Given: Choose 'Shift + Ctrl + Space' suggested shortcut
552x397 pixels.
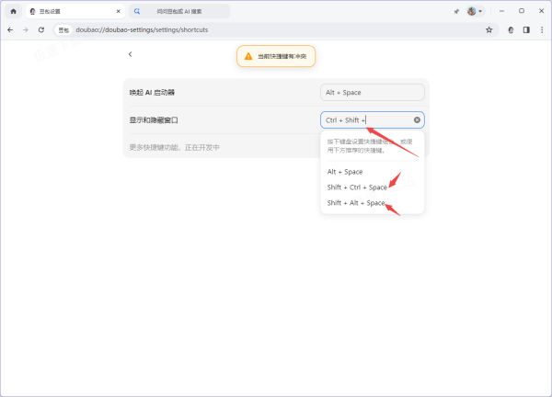Looking at the screenshot, I should [357, 187].
